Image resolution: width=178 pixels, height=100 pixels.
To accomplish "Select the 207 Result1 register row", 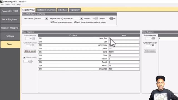I will [89, 59].
